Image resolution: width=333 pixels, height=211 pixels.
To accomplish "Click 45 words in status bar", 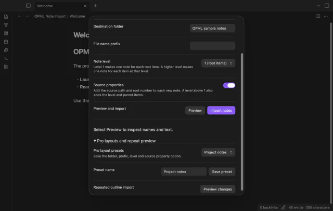I will click(x=296, y=207).
